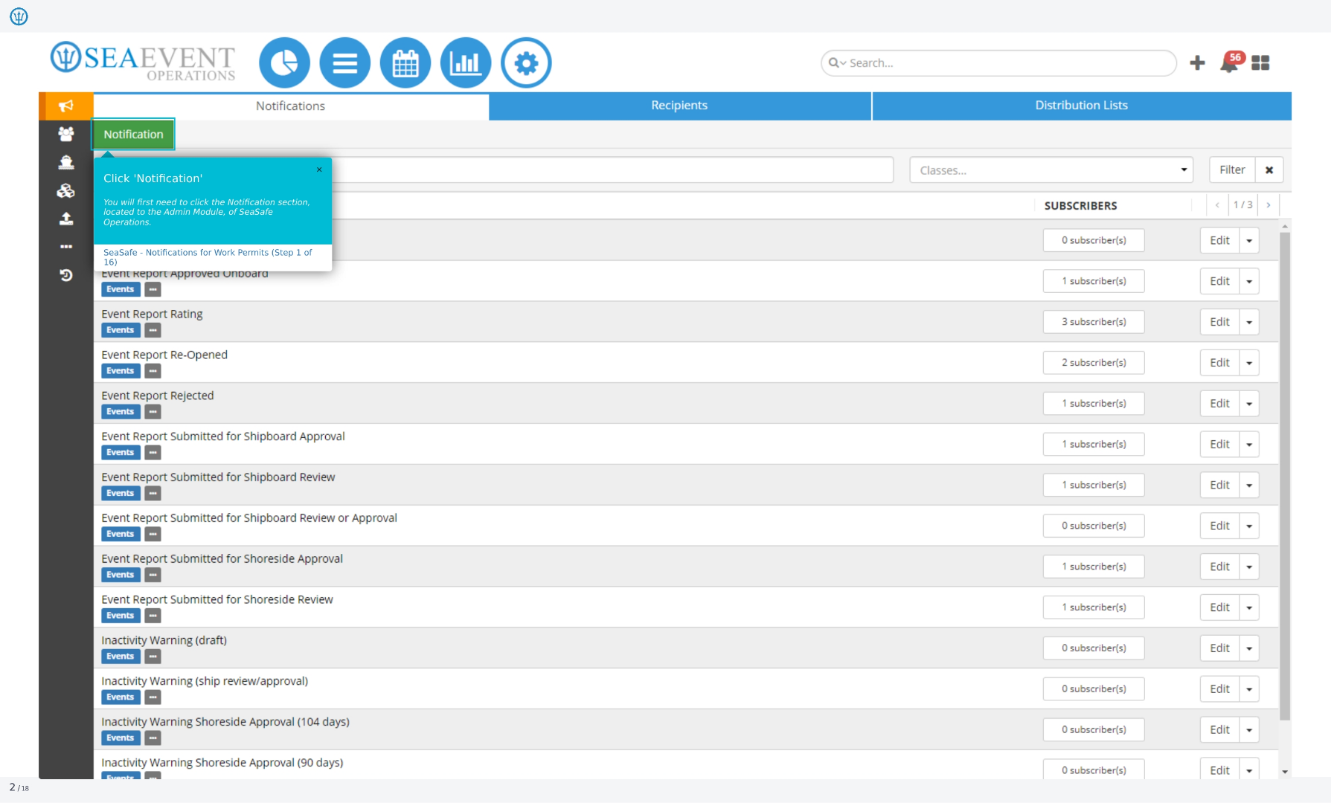Image resolution: width=1331 pixels, height=803 pixels.
Task: Expand Edit dropdown for Event Report Rating
Action: pos(1249,322)
